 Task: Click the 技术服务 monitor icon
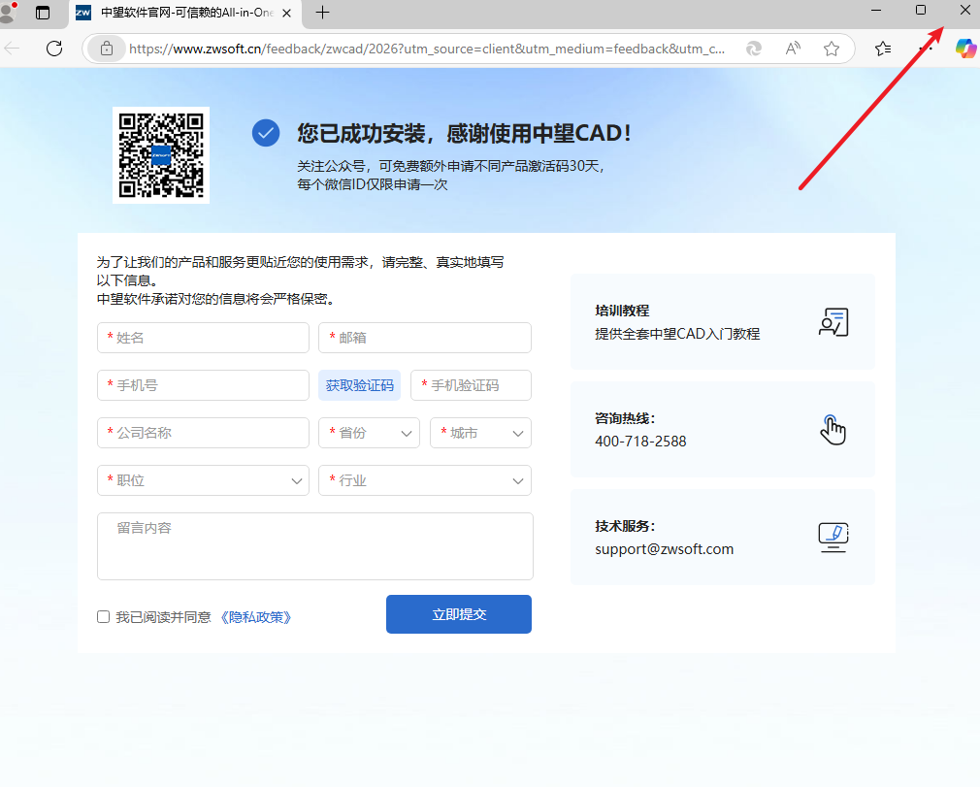[833, 537]
